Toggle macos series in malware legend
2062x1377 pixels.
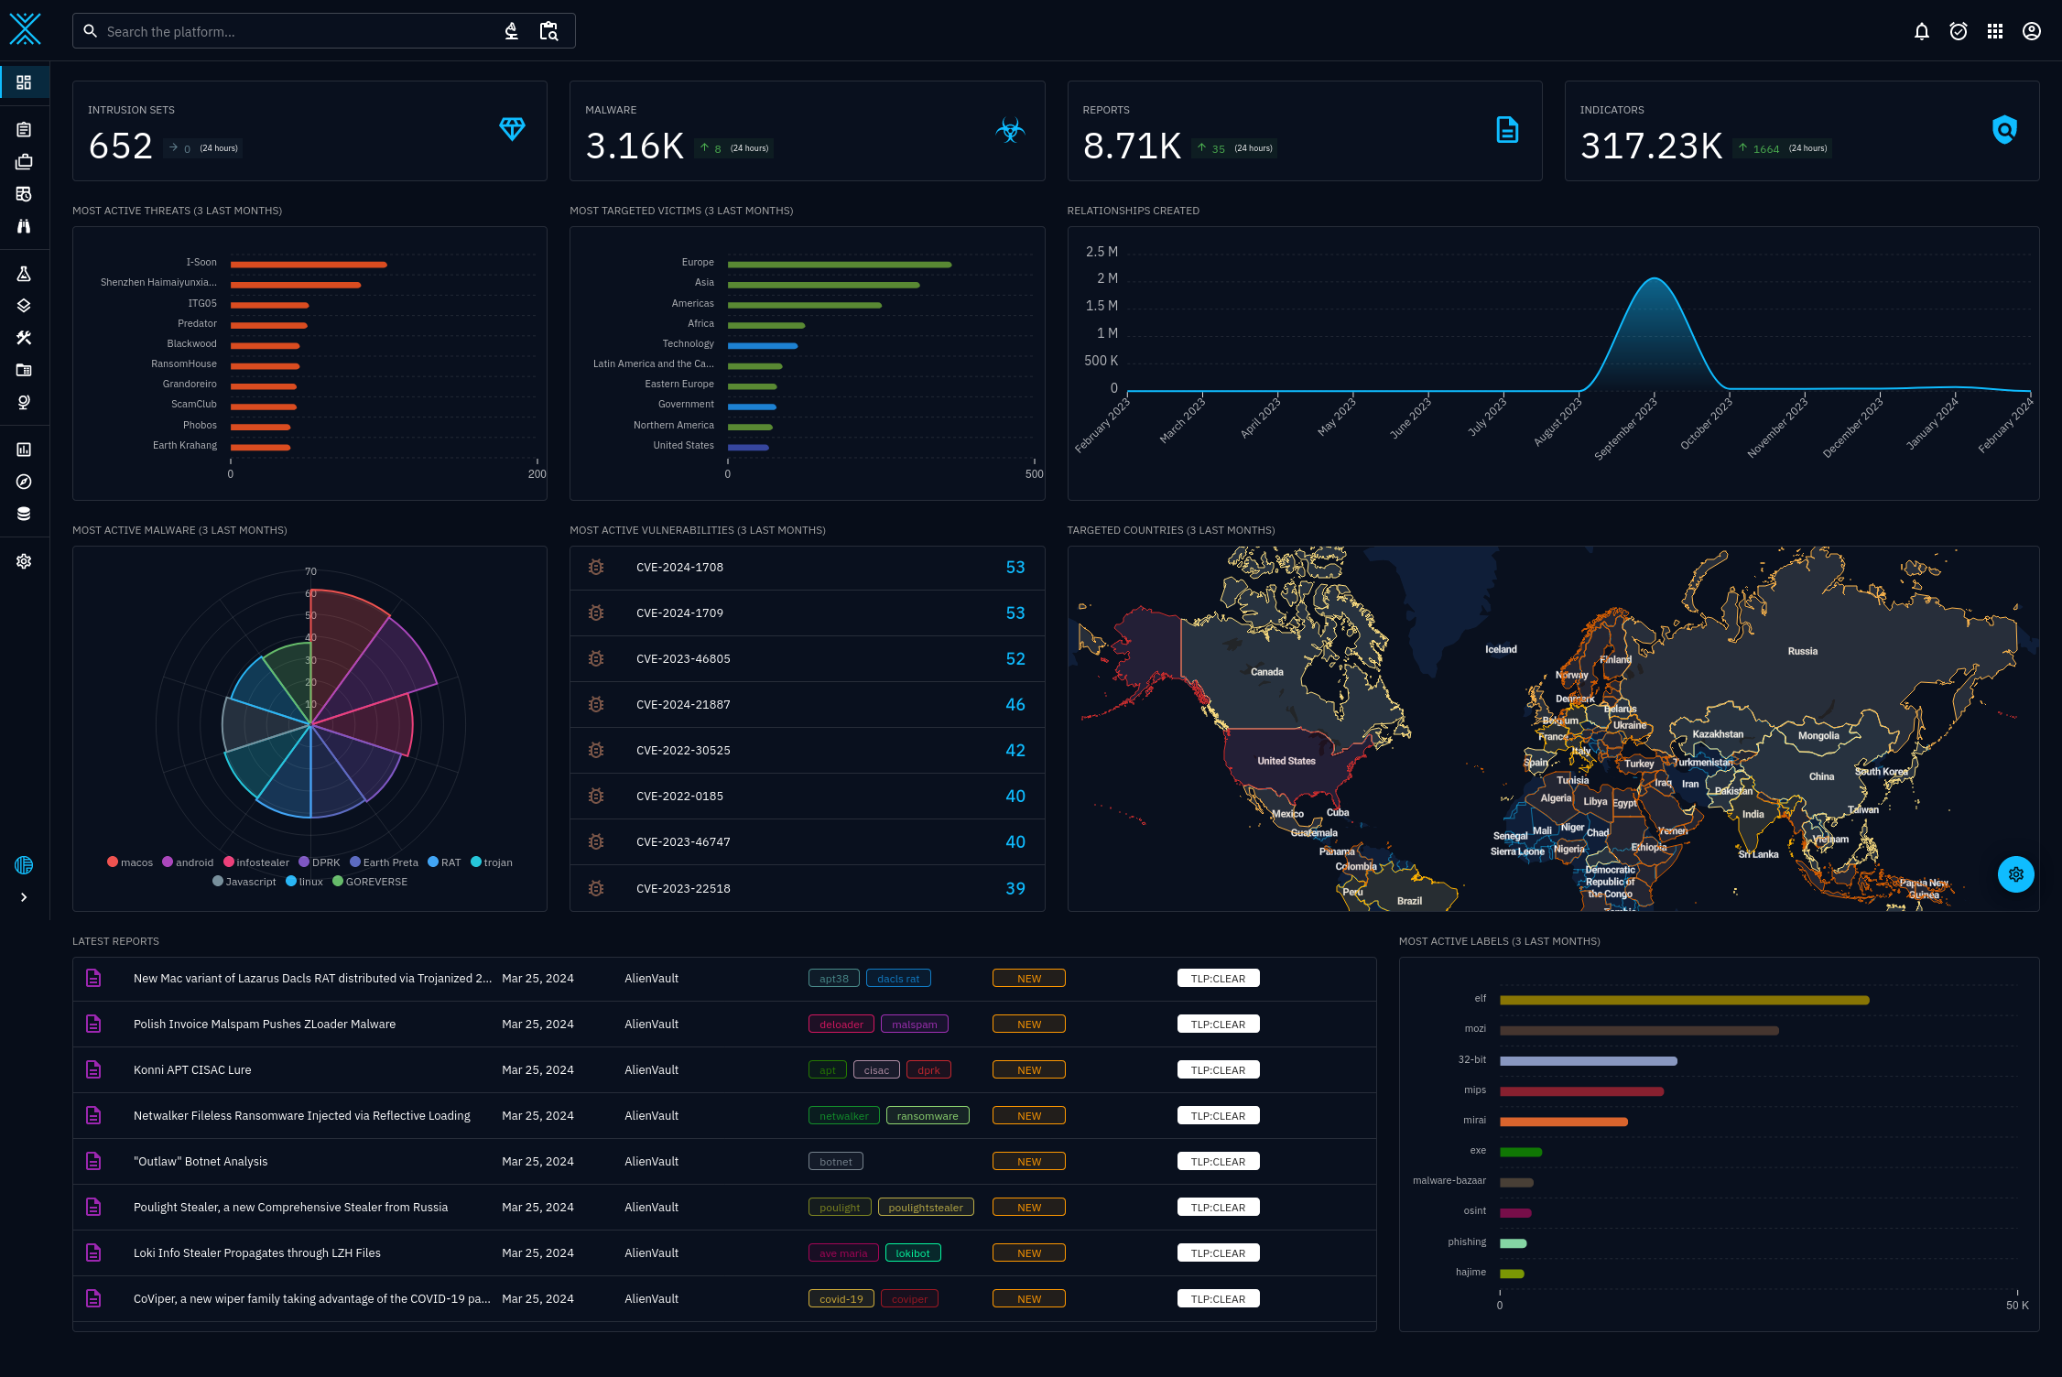pyautogui.click(x=130, y=862)
